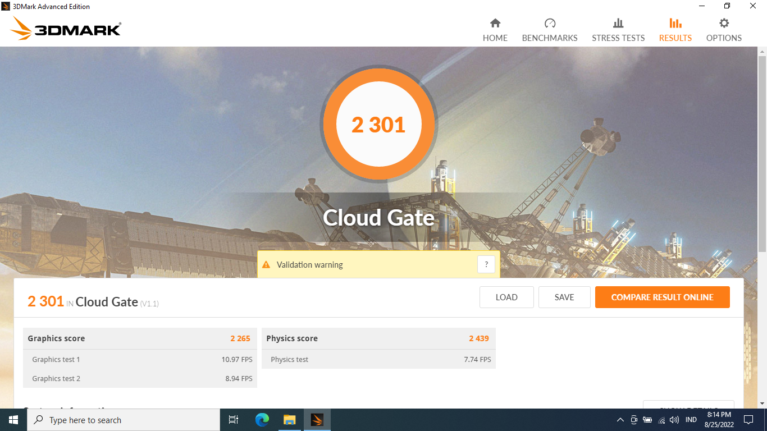
Task: Show hidden system tray icons
Action: pyautogui.click(x=620, y=420)
